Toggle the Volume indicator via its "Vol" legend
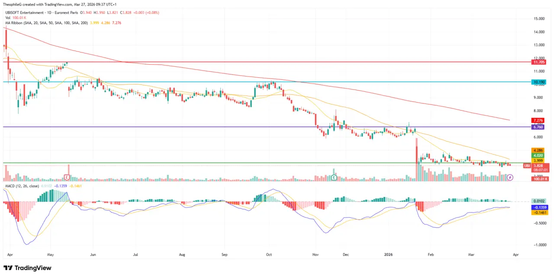554x277 pixels. point(7,18)
